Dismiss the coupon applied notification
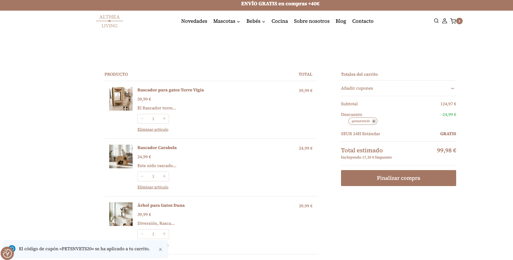This screenshot has height=260, width=513. (x=160, y=249)
